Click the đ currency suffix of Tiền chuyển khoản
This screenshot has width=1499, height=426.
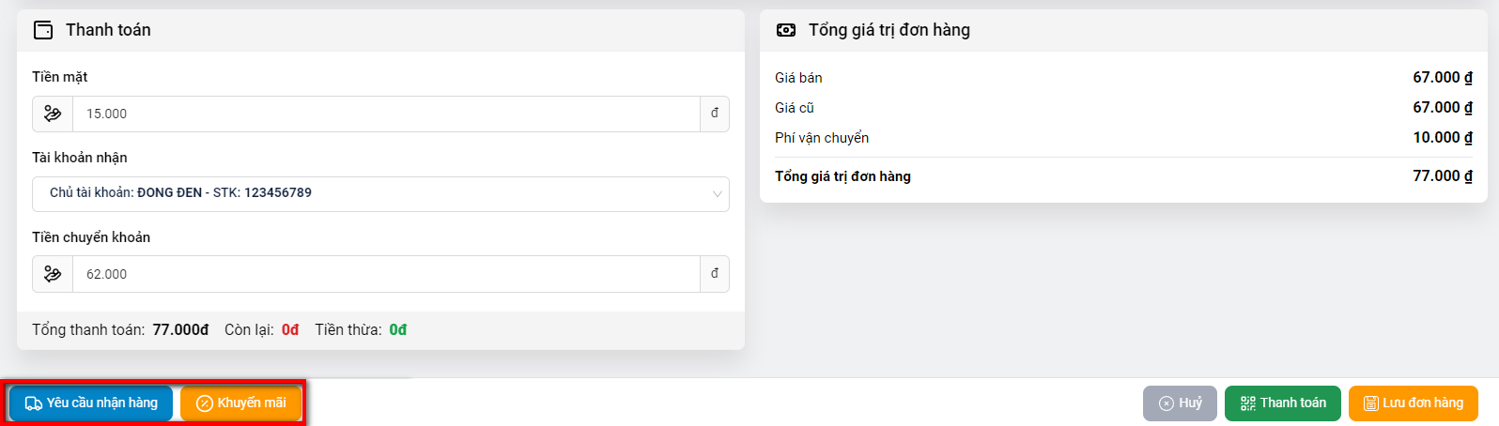coord(715,274)
